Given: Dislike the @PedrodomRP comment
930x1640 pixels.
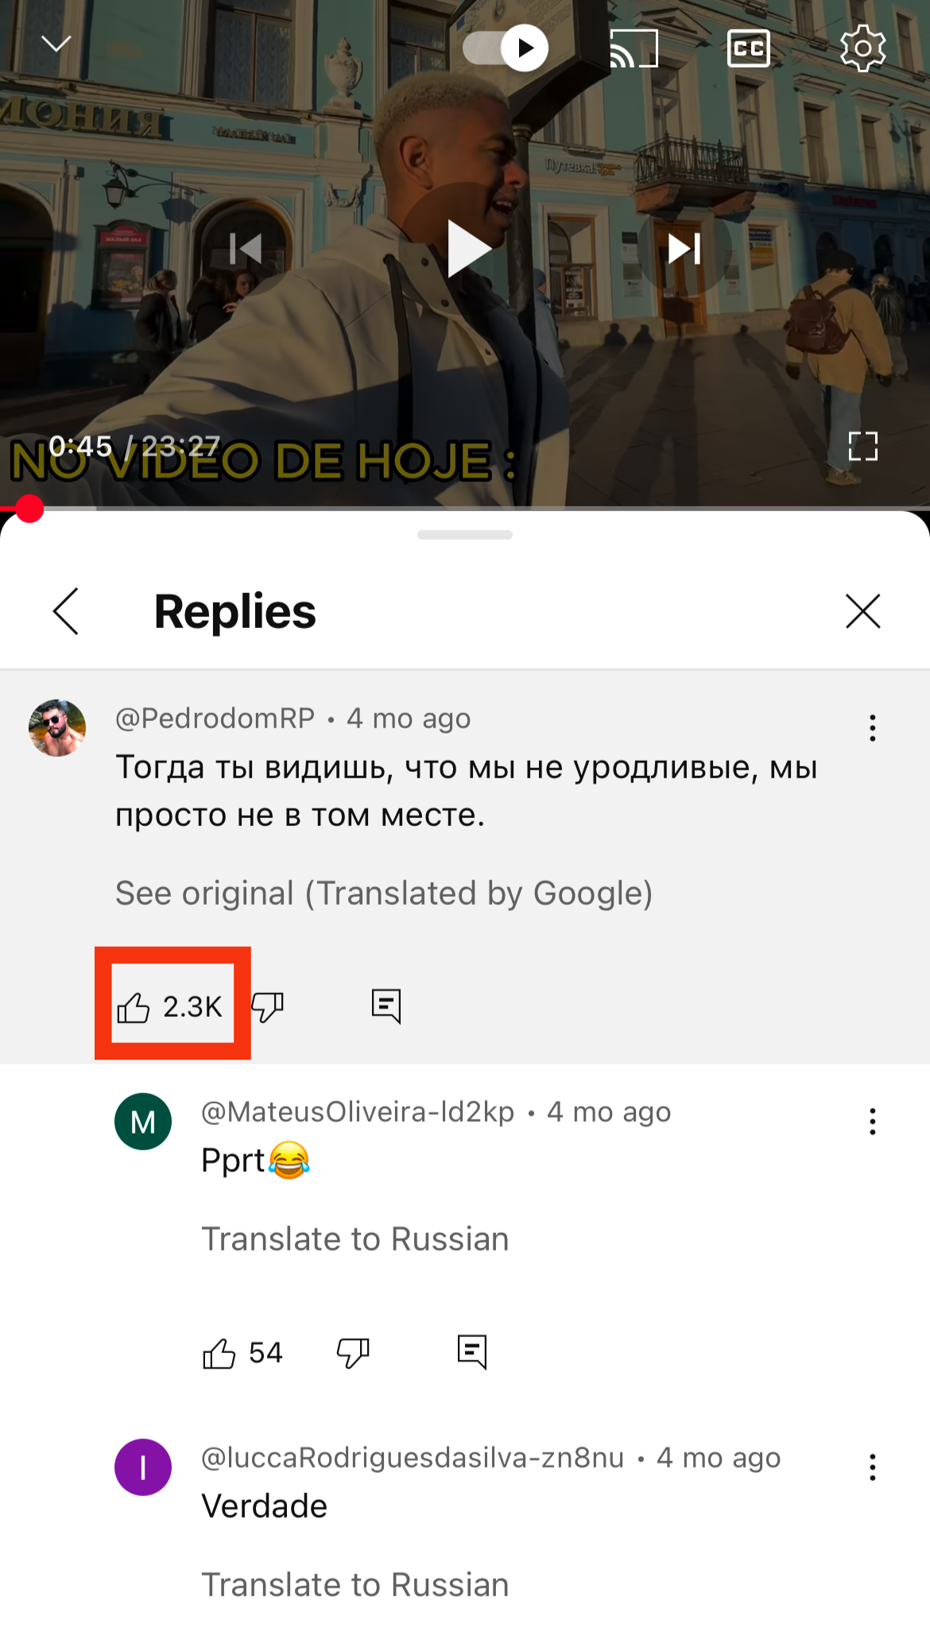Looking at the screenshot, I should click(267, 1006).
